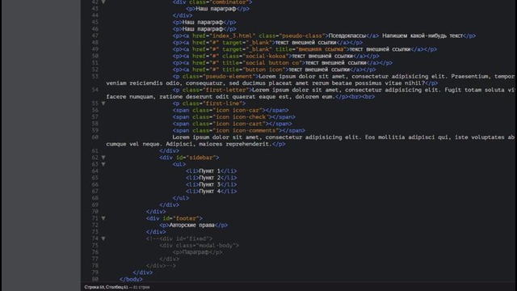Click the list item 'Пункт 3'
Viewport: 517px width, 291px height.
click(209, 184)
